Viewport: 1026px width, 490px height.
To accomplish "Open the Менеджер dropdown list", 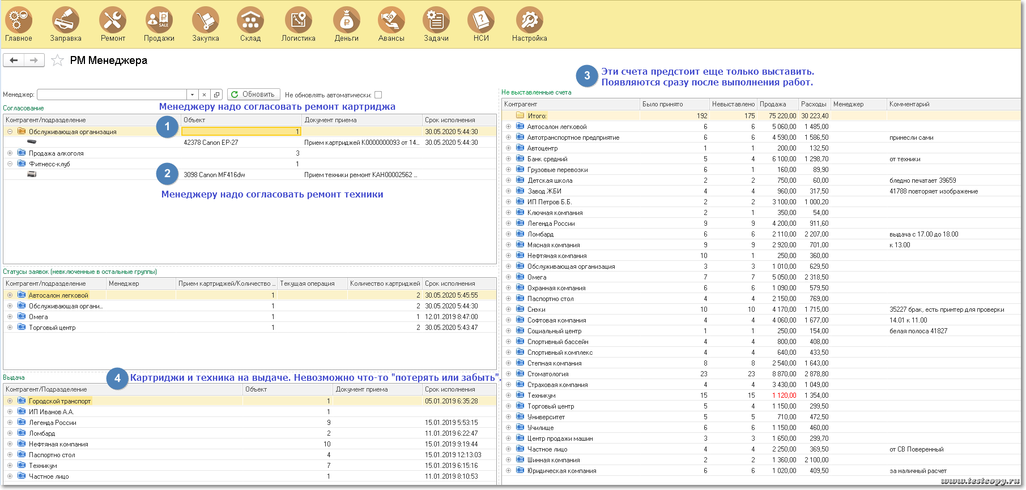I will (x=193, y=95).
